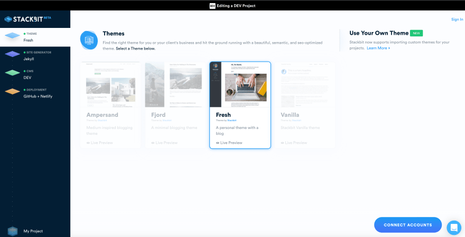Click the round Themes header icon
The width and height of the screenshot is (465, 237).
[89, 40]
